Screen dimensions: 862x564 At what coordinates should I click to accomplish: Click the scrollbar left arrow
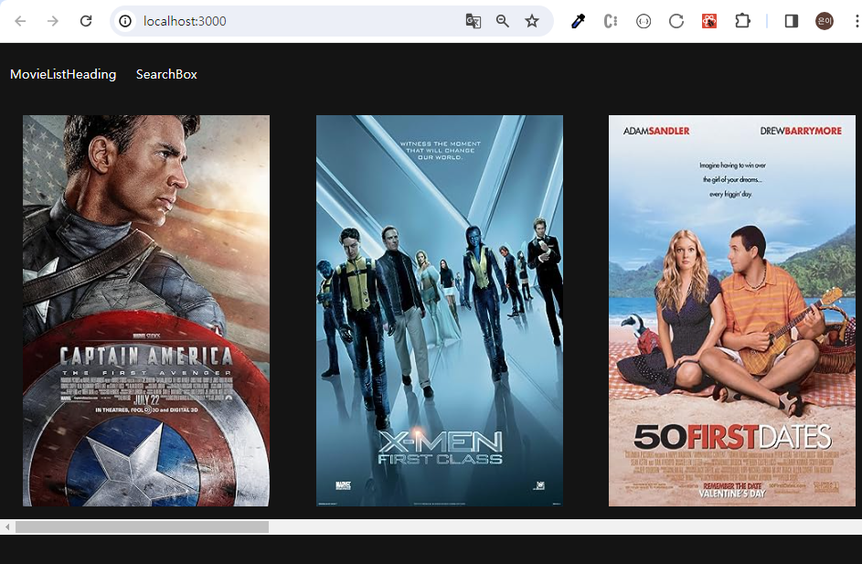7,527
